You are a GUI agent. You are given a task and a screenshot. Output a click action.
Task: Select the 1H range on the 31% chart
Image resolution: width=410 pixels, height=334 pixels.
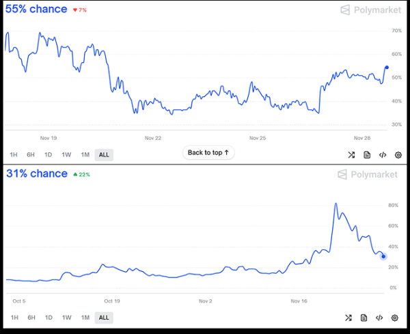pos(14,318)
